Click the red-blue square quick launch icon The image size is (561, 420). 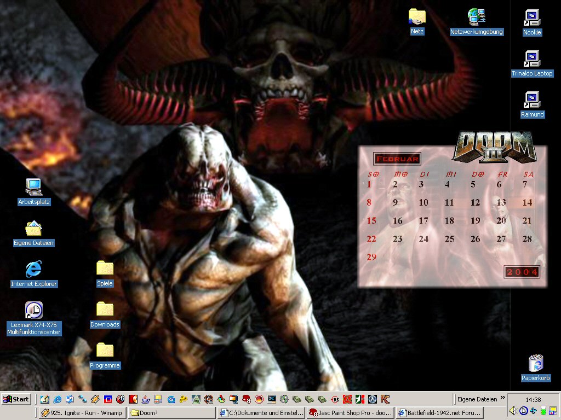tap(108, 399)
